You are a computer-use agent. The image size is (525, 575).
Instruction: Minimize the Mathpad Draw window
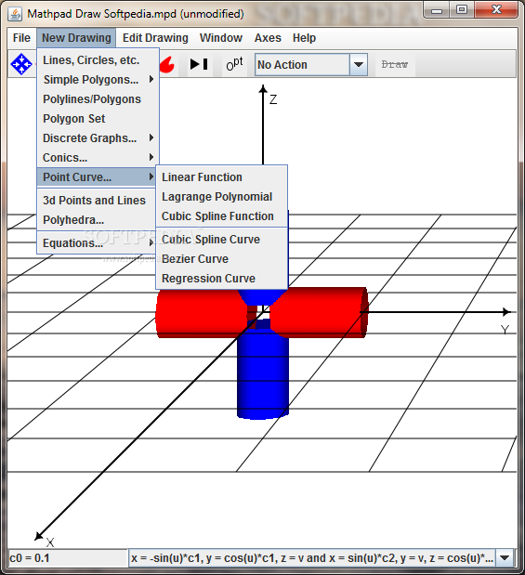436,10
